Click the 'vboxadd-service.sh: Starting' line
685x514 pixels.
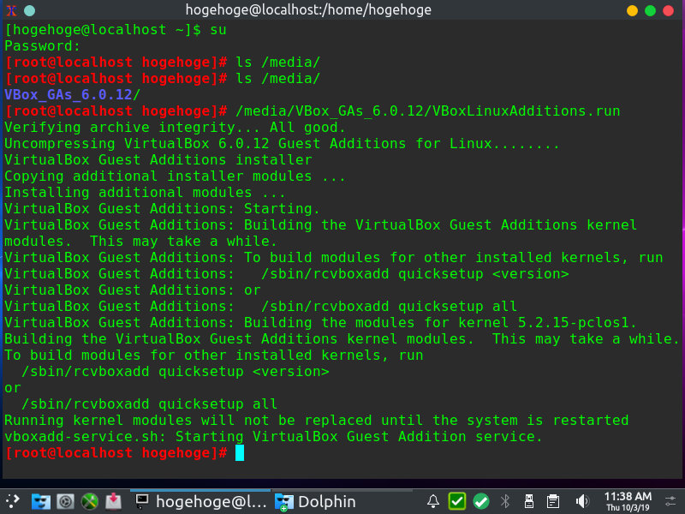point(273,436)
